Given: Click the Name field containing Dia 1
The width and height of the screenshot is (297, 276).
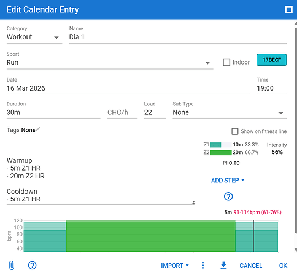Looking at the screenshot, I should 177,37.
